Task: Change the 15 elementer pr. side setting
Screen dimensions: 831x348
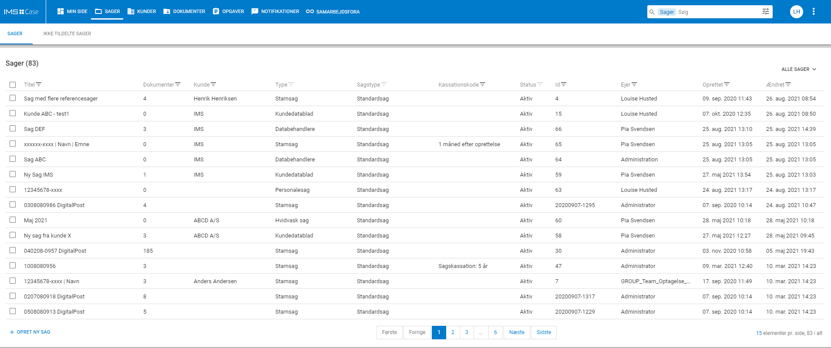Action: (x=759, y=333)
